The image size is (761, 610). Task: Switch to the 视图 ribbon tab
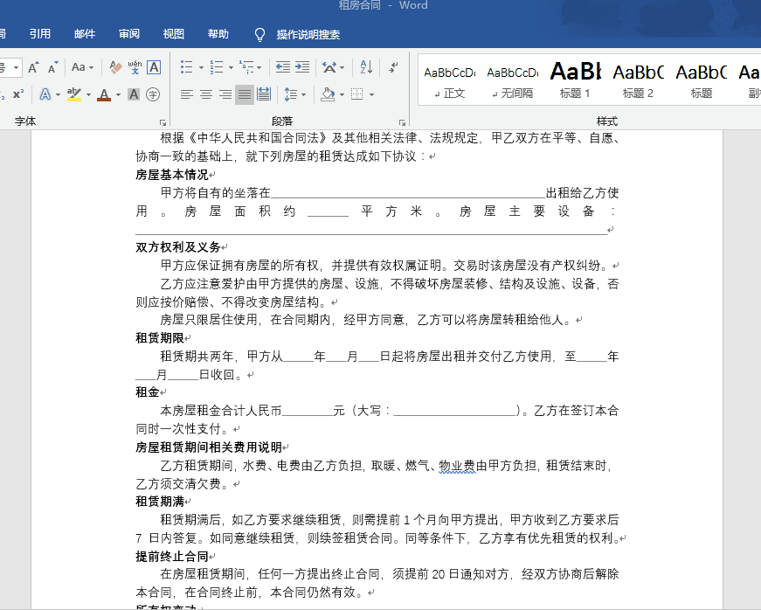[173, 33]
